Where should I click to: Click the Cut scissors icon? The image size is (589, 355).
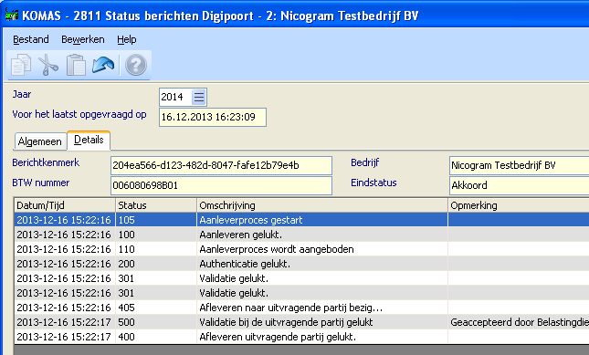(48, 65)
